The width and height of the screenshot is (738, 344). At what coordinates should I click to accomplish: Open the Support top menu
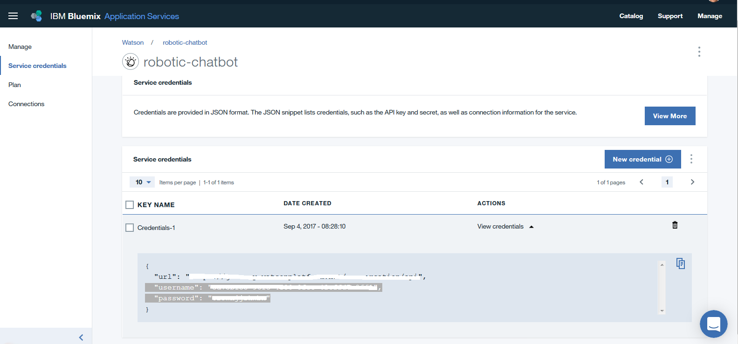coord(670,16)
